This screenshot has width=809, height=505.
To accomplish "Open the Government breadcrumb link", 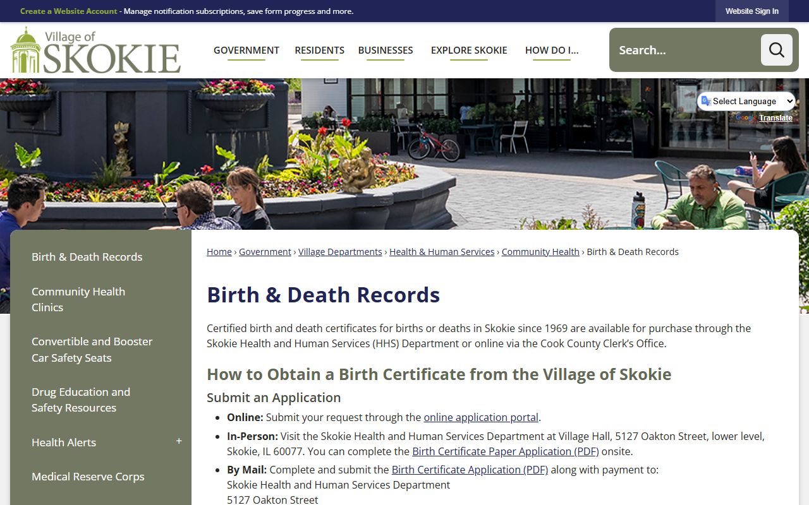I will (x=265, y=252).
